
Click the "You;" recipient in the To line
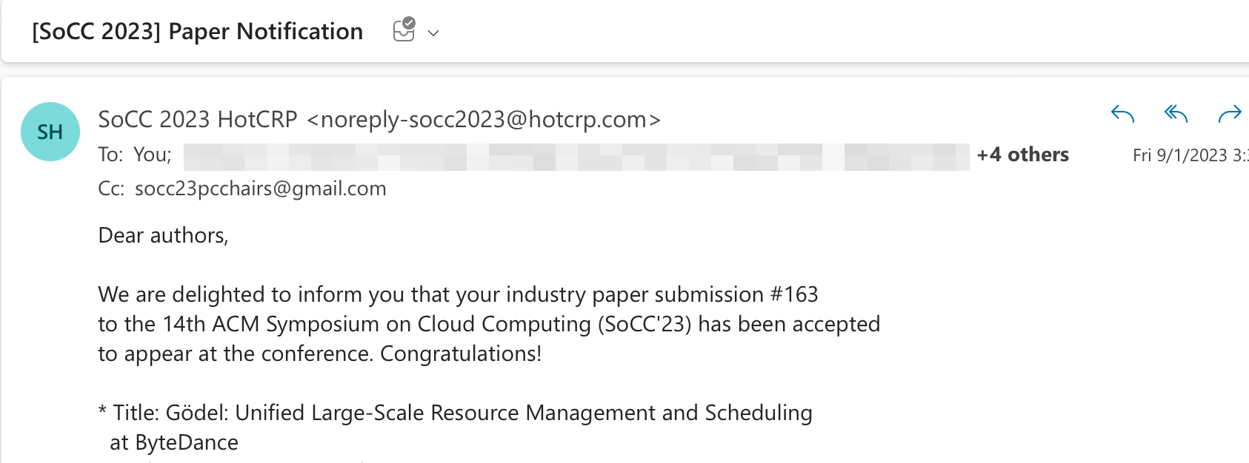pyautogui.click(x=153, y=155)
